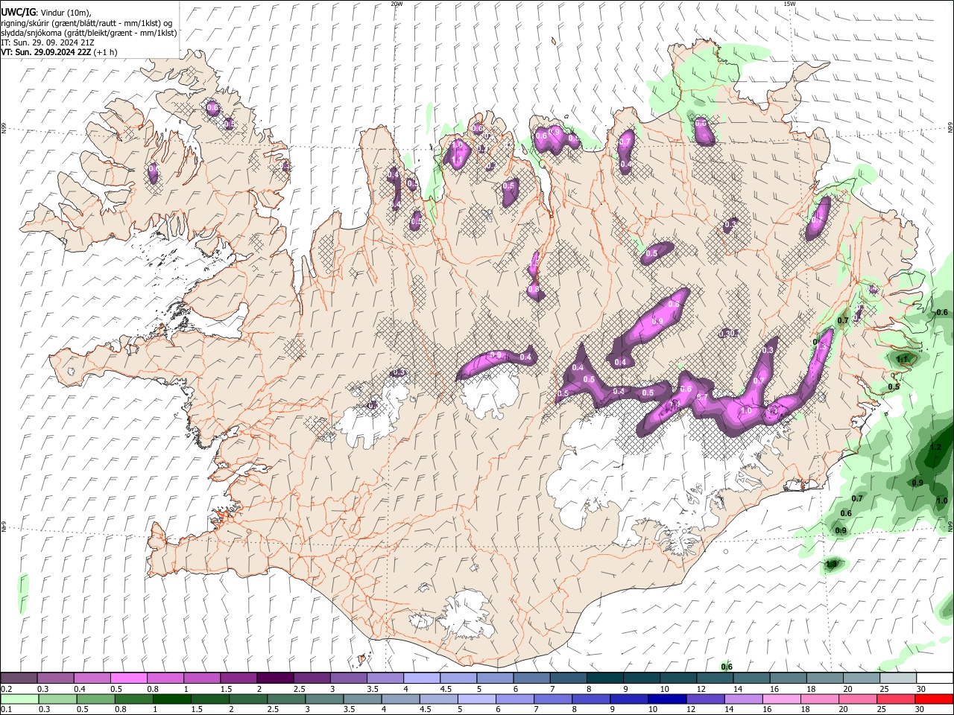954x715 pixels.
Task: Click the 'slydda/snjókoma' description line
Action: (89, 33)
